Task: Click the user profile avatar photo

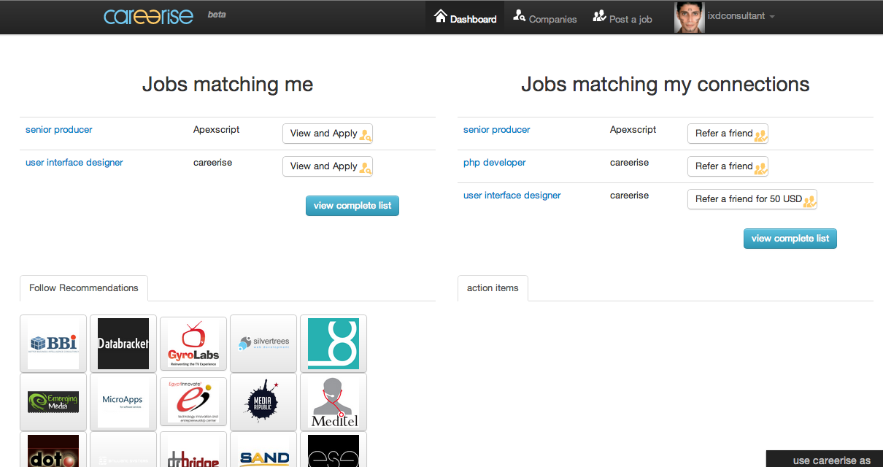Action: [x=689, y=17]
